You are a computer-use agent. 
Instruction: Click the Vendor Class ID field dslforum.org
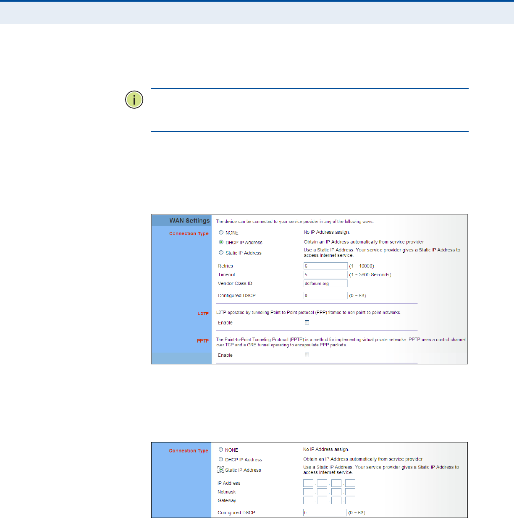[x=325, y=283]
